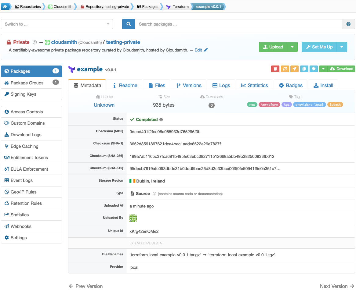Click the search help question mark icon
356x291 pixels.
[x=348, y=24]
